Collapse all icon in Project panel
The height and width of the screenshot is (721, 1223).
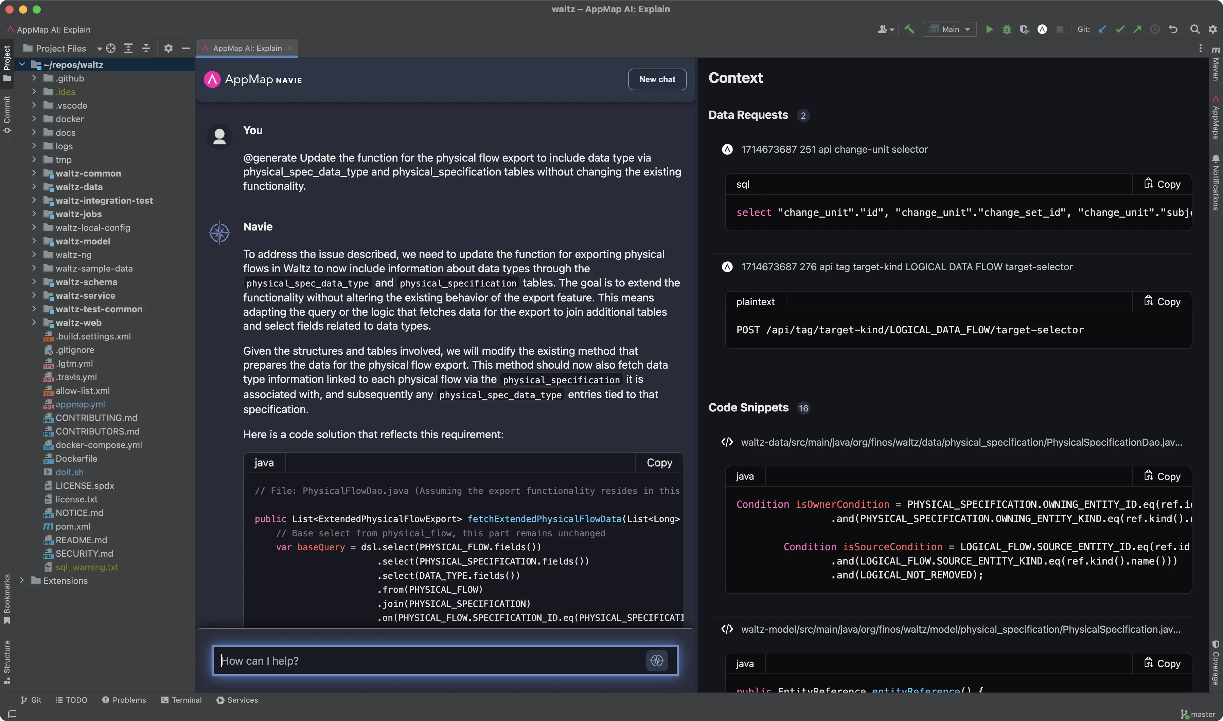146,49
